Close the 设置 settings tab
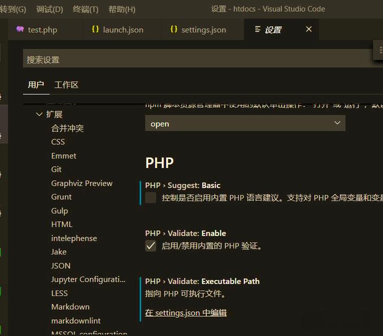Viewport: 383px width, 336px height. coord(309,29)
